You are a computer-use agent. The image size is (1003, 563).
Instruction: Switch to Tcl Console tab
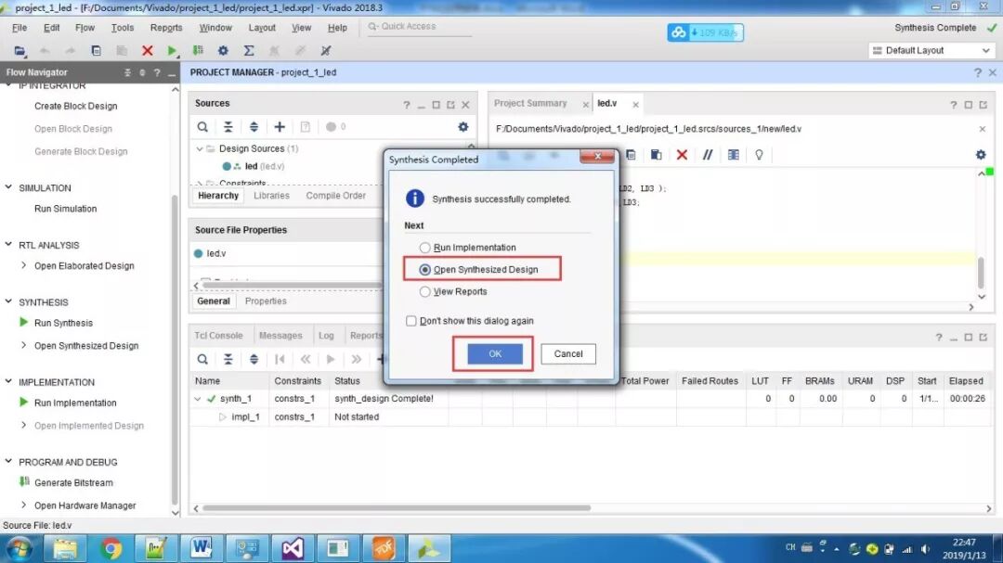pos(219,336)
